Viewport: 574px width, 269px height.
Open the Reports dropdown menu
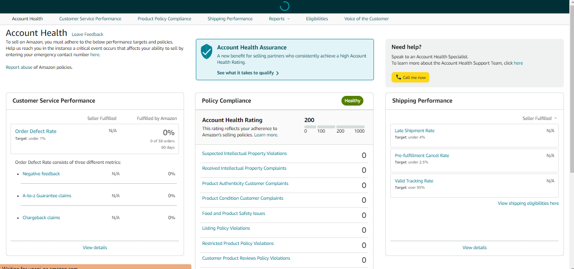tap(279, 19)
